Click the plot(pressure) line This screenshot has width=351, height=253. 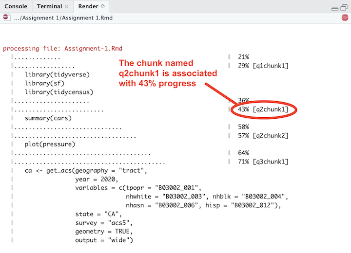click(50, 145)
